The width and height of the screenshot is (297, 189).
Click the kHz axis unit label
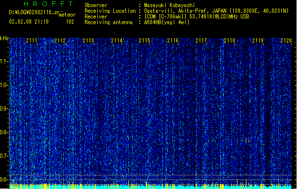pos(4,38)
